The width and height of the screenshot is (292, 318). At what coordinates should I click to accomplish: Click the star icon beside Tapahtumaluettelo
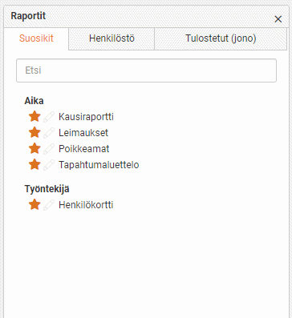[34, 165]
